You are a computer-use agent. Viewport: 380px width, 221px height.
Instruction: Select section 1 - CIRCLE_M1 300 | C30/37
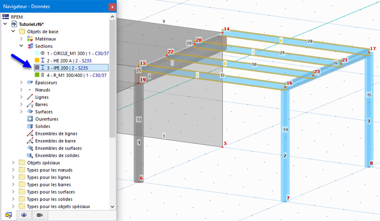pos(78,53)
